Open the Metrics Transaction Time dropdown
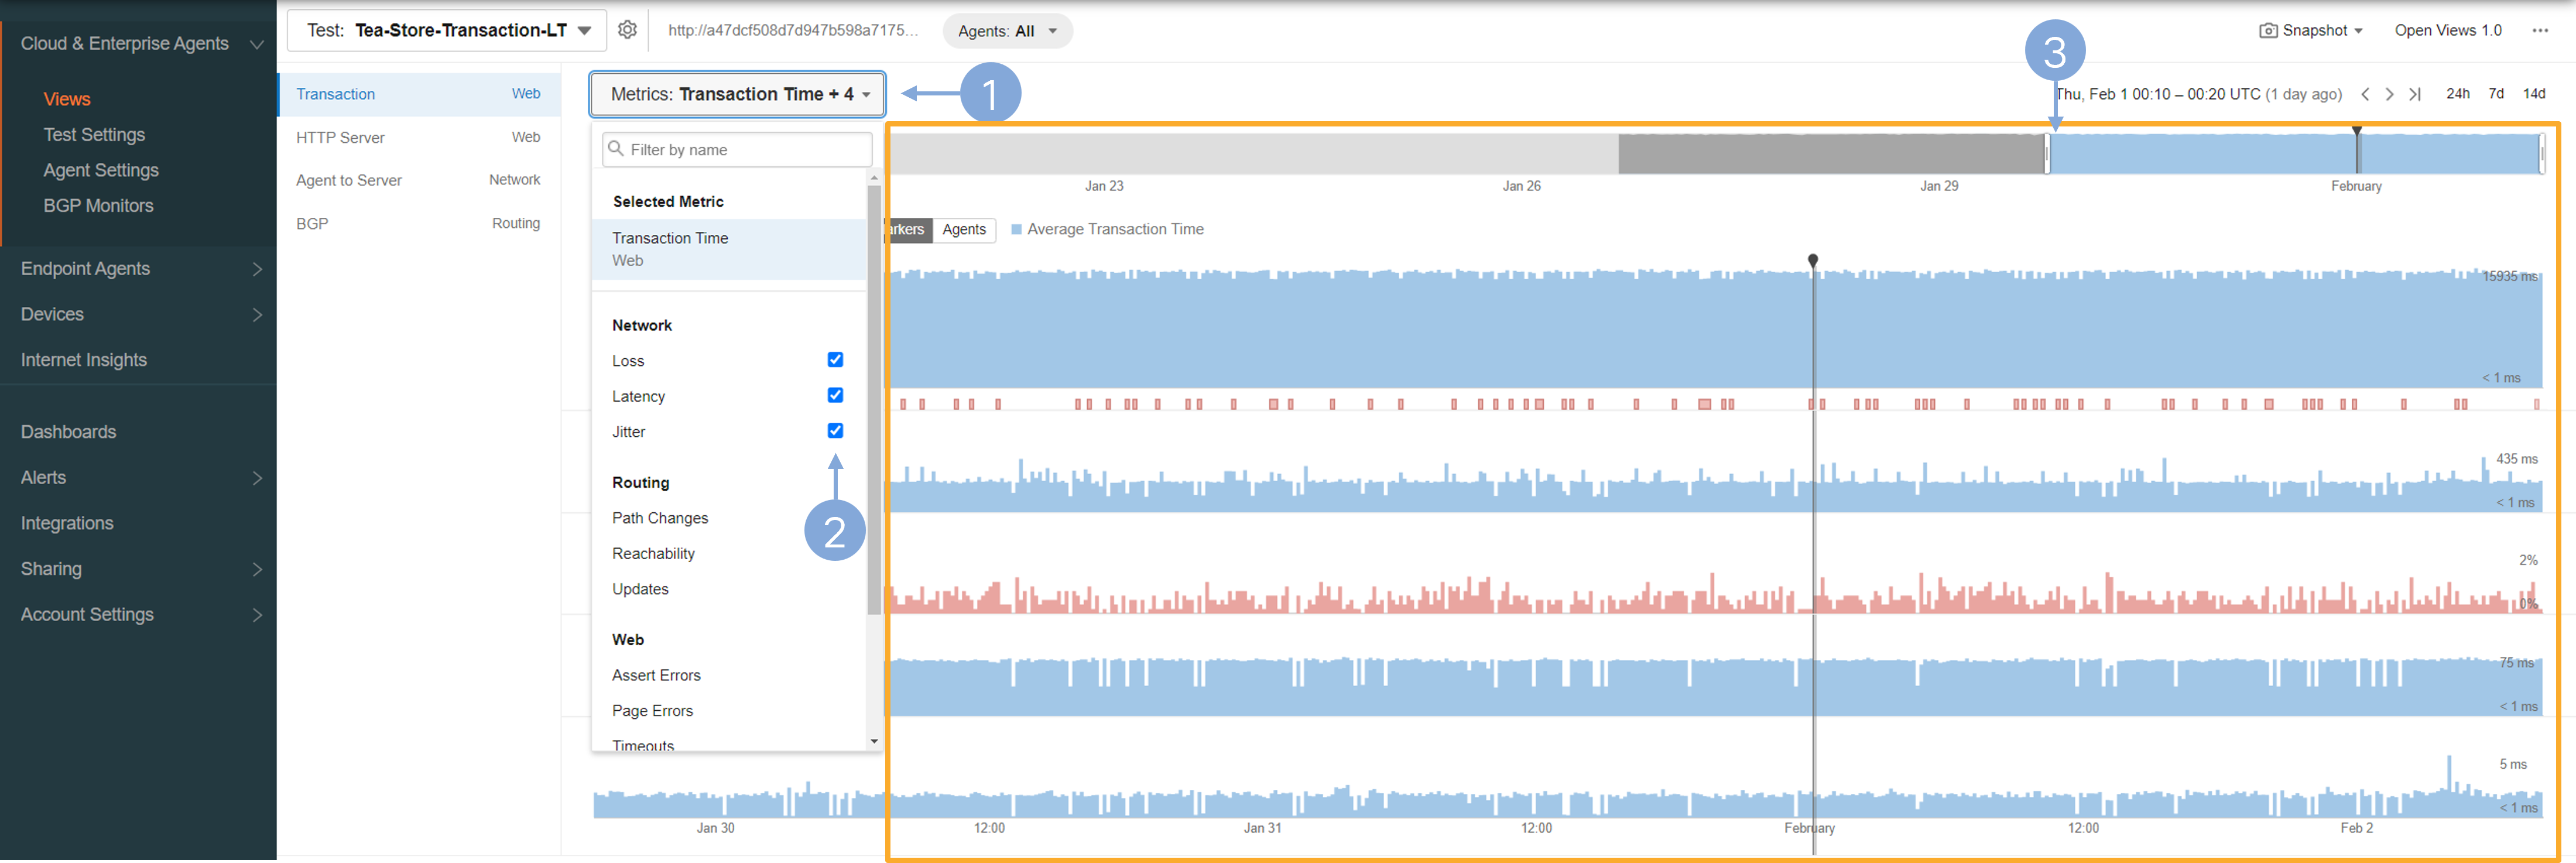Screen dimensions: 2576x863 tap(738, 94)
